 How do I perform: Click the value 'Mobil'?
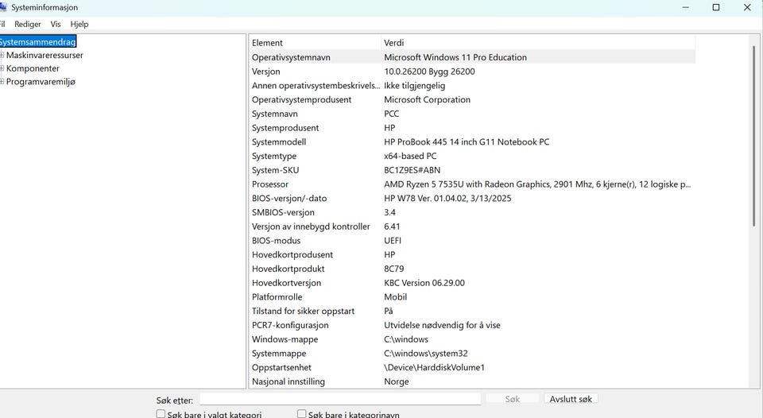(396, 297)
